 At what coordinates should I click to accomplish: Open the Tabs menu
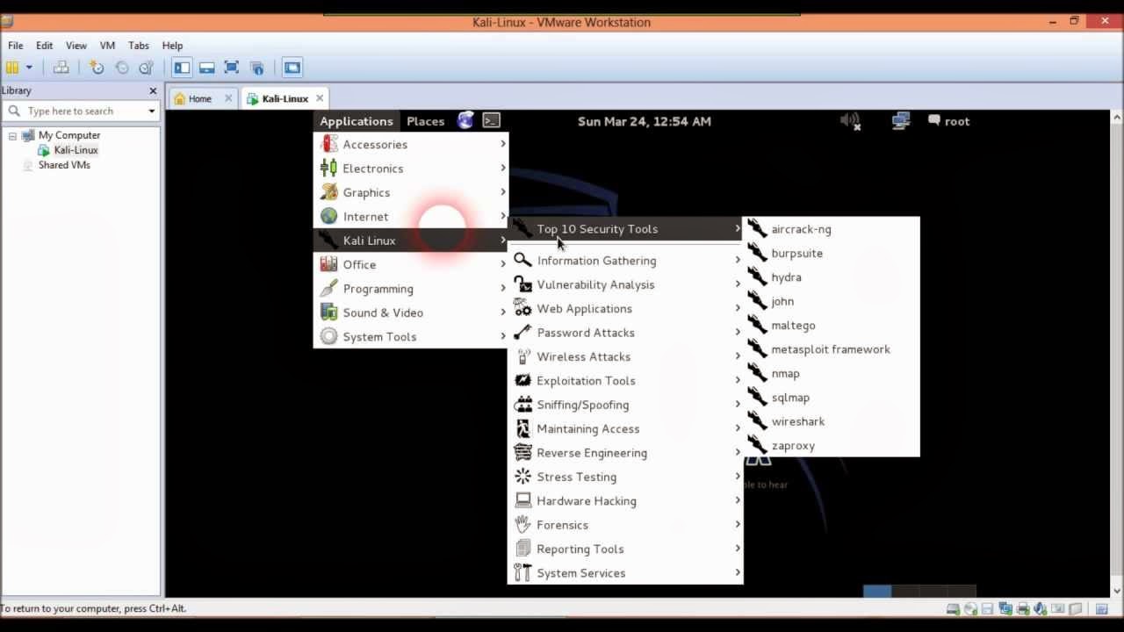click(139, 46)
